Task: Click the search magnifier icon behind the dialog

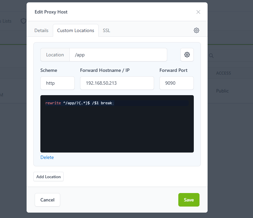Action: coord(211,56)
